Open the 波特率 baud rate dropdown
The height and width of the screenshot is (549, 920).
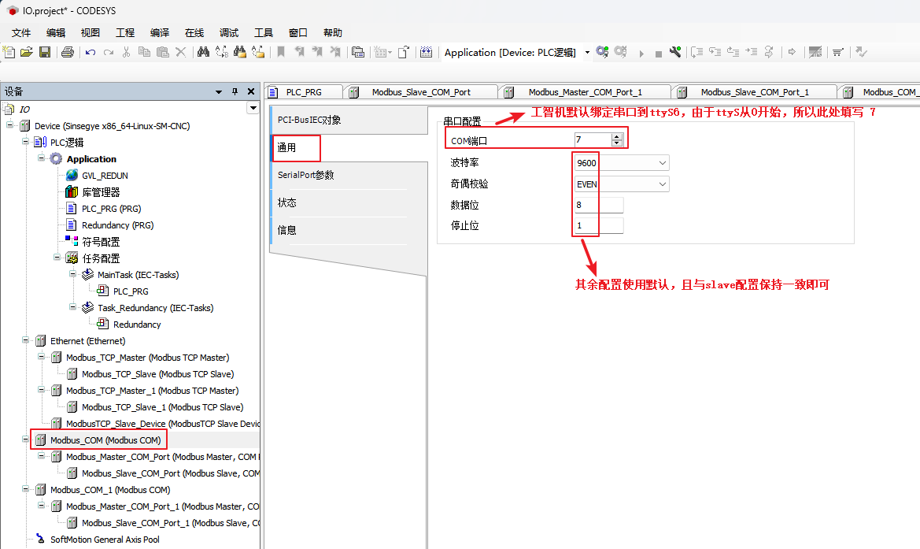point(661,163)
